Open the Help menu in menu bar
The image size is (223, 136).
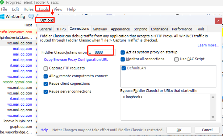(x=71, y=9)
